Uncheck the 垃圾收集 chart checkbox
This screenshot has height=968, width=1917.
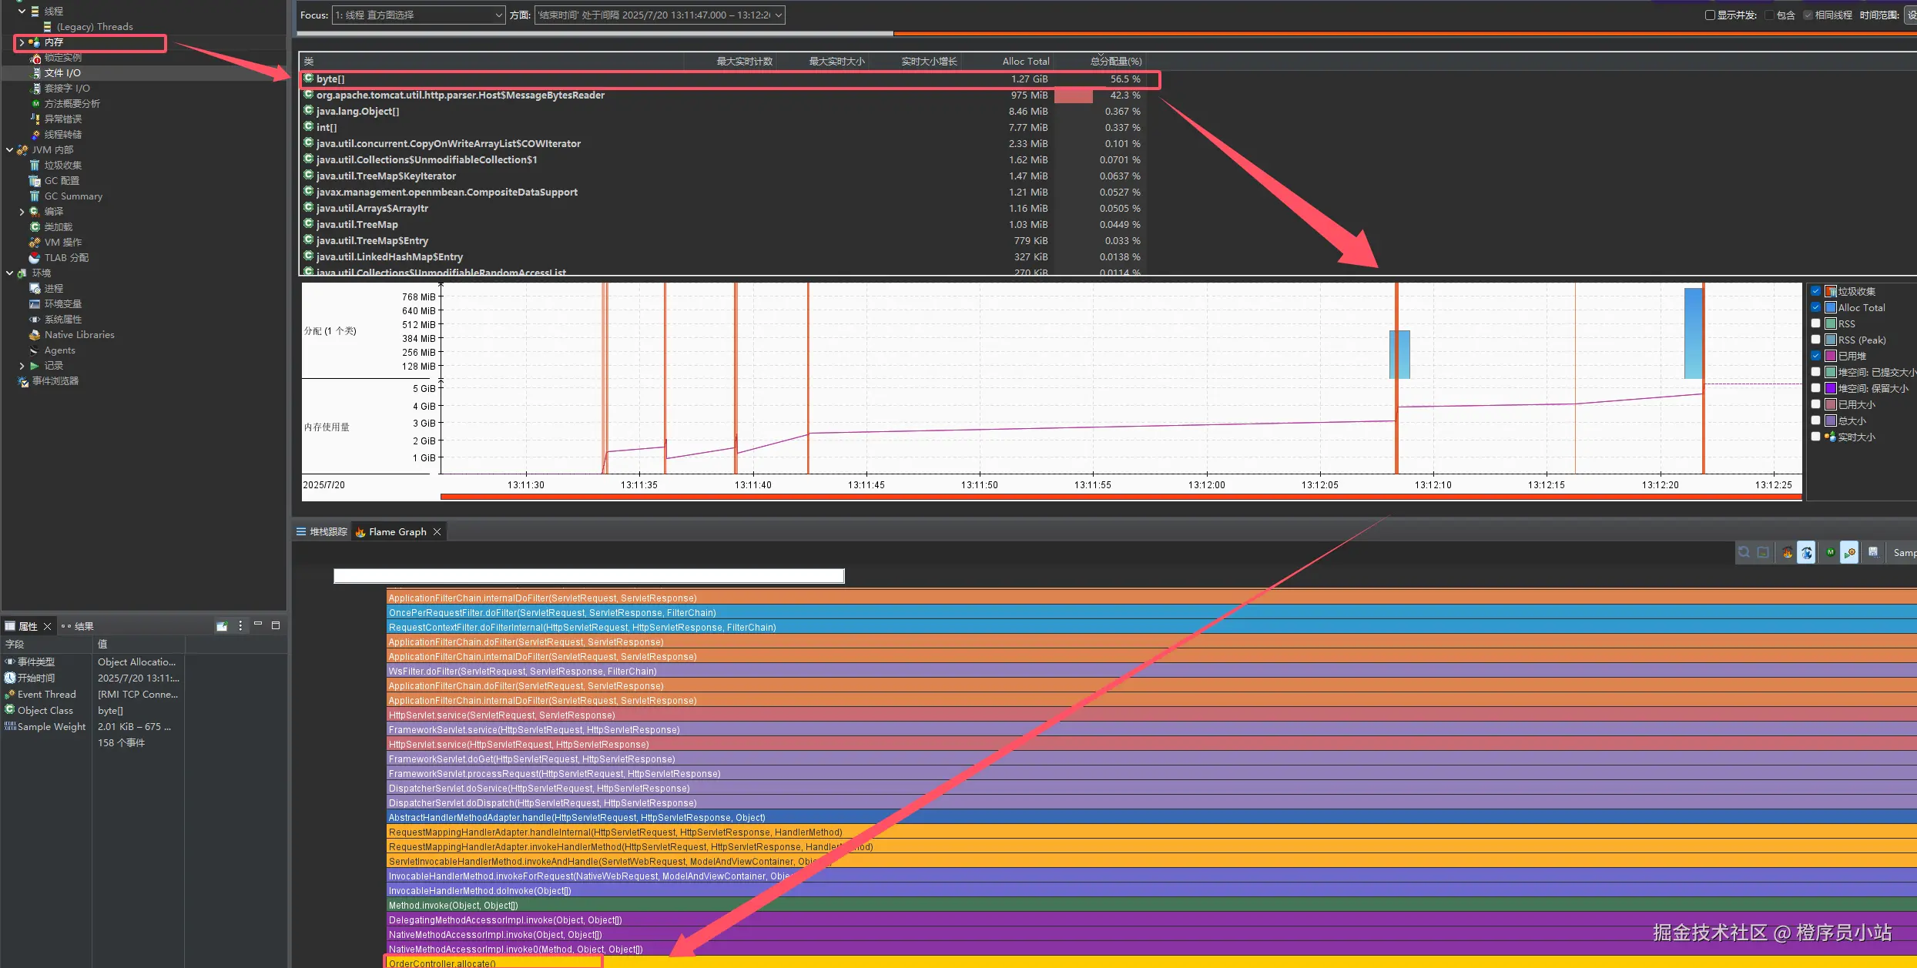coord(1815,291)
